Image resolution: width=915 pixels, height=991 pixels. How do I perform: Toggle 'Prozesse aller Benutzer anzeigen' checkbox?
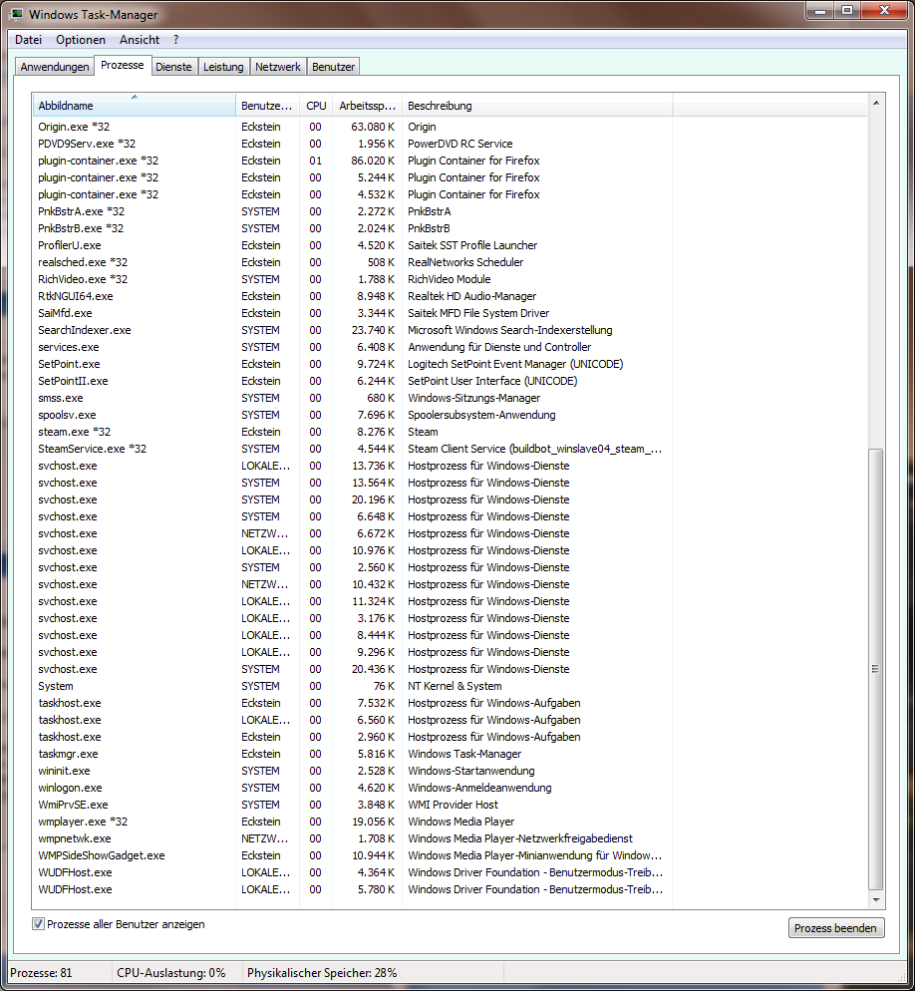tap(38, 924)
